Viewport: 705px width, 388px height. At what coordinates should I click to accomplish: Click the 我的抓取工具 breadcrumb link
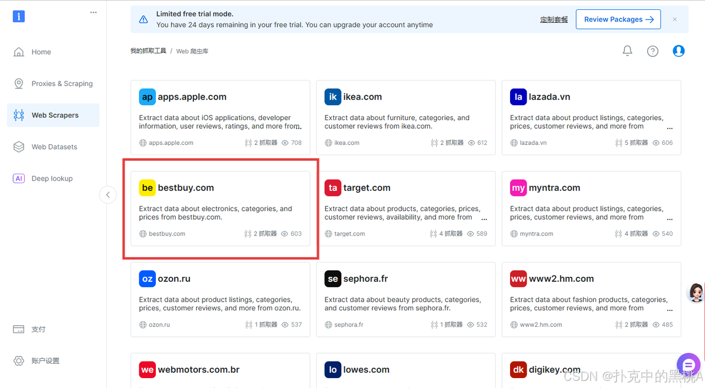pos(148,51)
